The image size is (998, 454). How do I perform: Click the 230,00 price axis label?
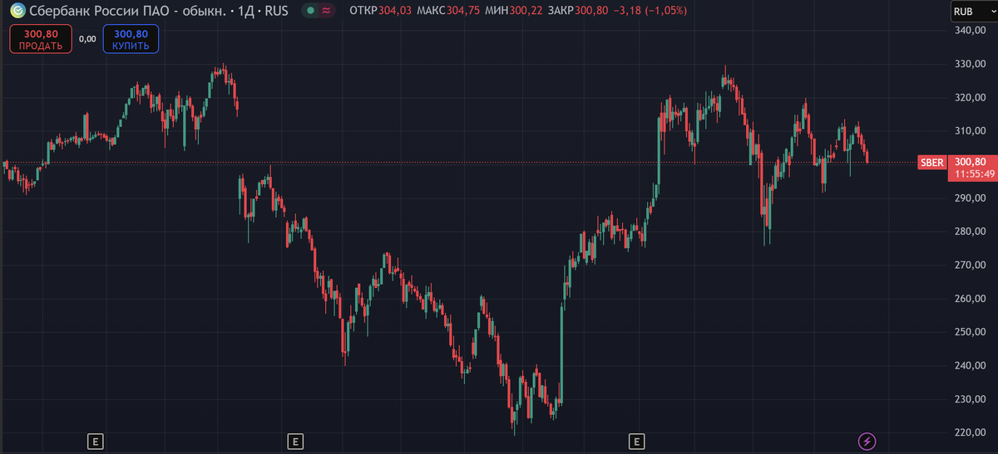pyautogui.click(x=970, y=399)
